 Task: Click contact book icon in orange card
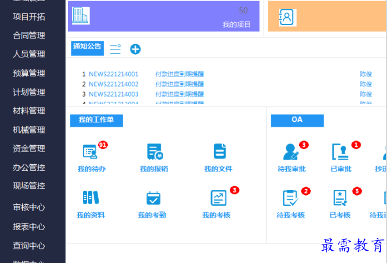click(287, 17)
